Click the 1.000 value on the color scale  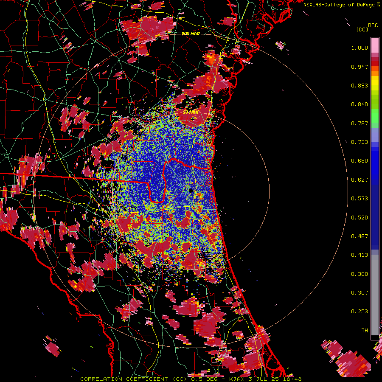pos(360,48)
